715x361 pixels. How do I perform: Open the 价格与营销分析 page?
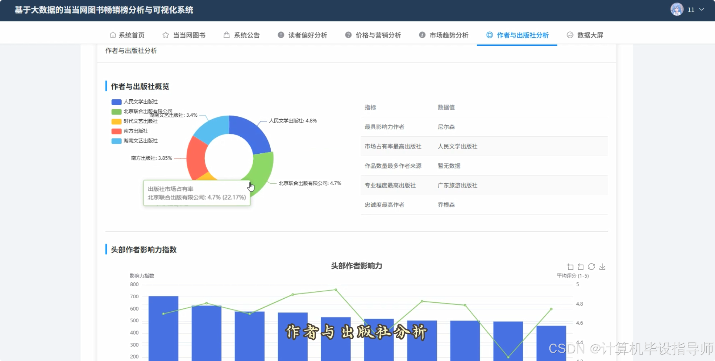point(378,35)
